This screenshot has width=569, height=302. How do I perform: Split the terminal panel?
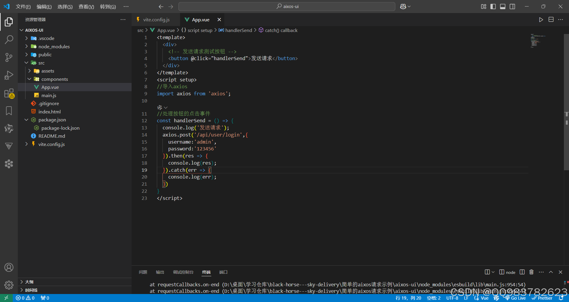click(x=522, y=272)
